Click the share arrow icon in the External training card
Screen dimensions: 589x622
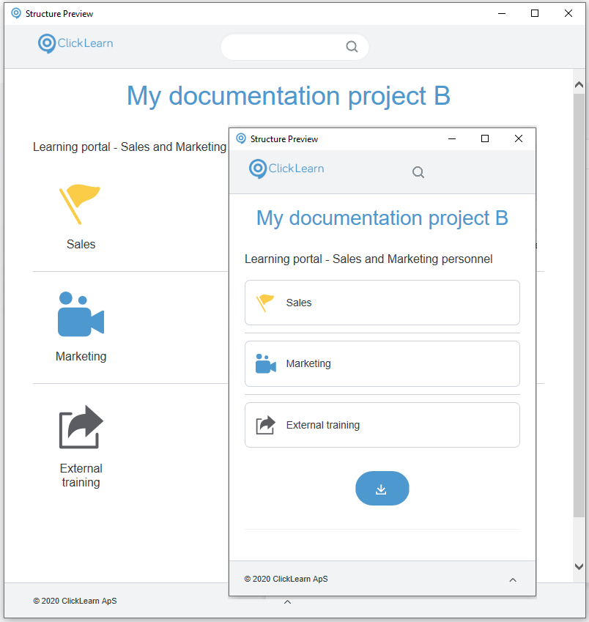[265, 425]
